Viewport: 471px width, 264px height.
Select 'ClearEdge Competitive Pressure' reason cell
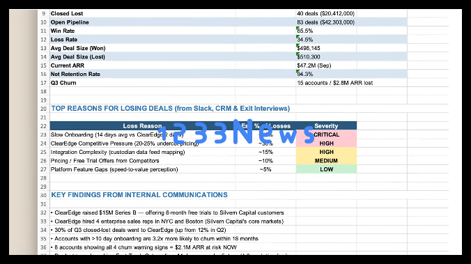[143, 143]
